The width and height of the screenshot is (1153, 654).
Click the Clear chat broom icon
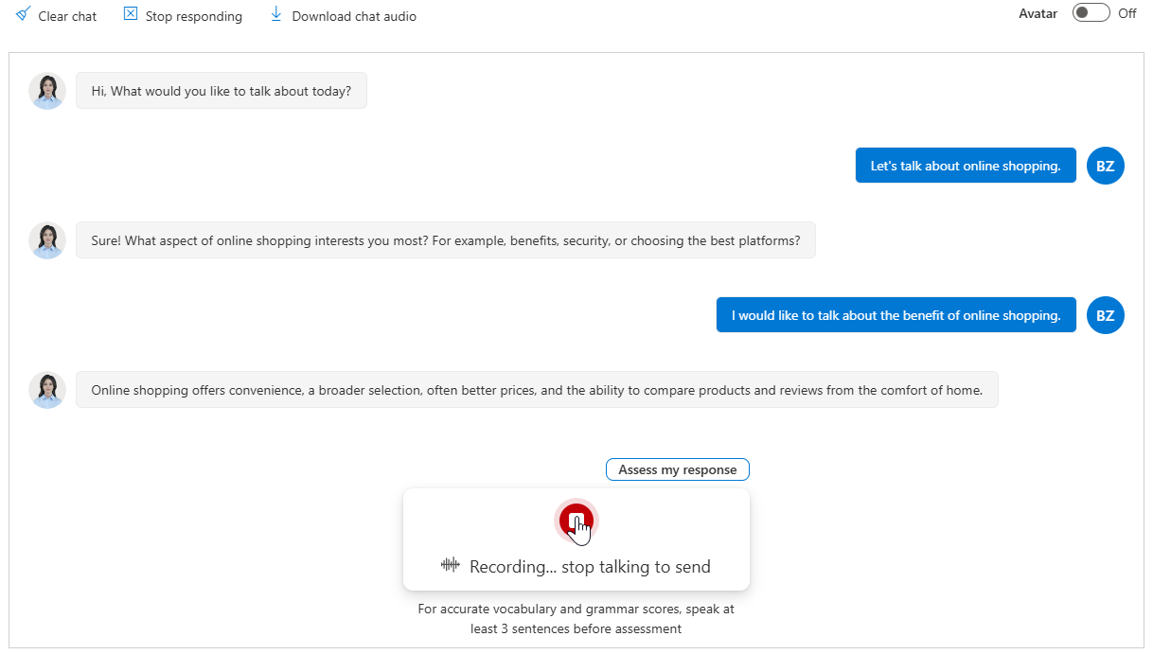pyautogui.click(x=24, y=15)
